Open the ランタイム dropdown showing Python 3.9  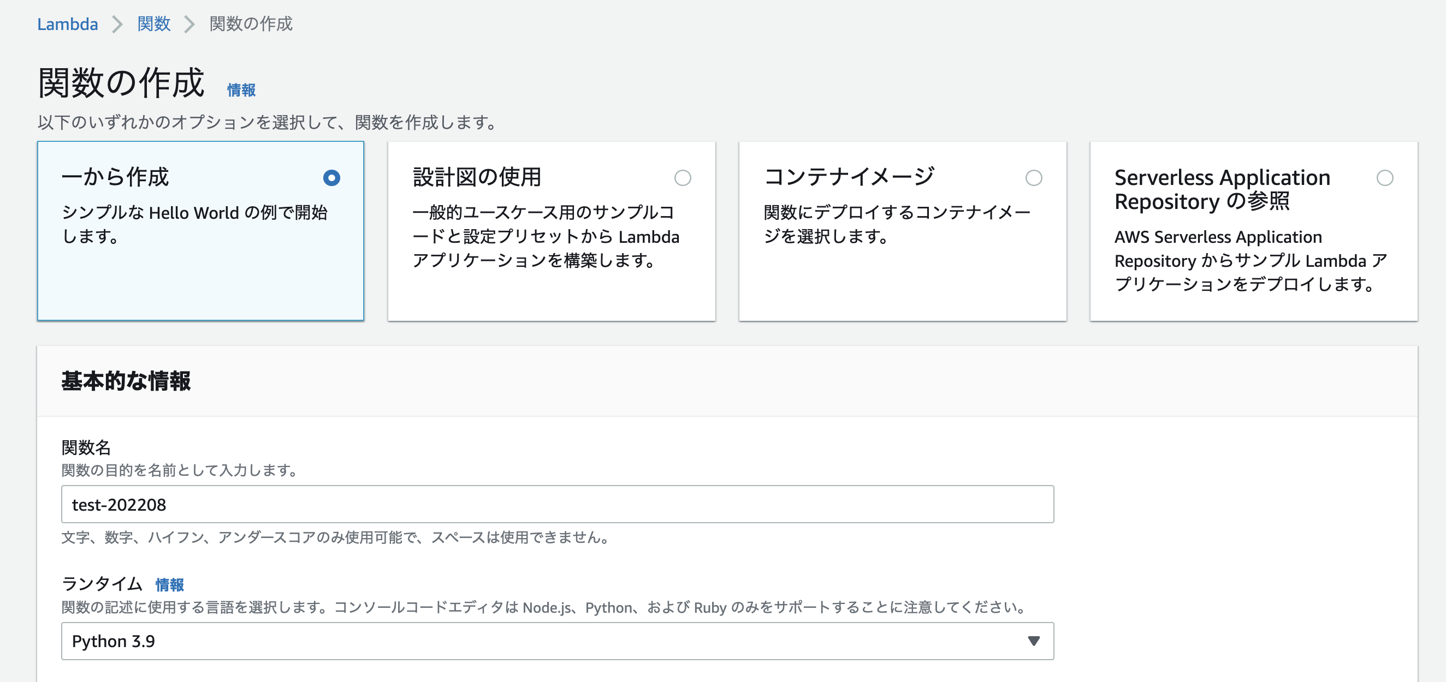pos(556,641)
